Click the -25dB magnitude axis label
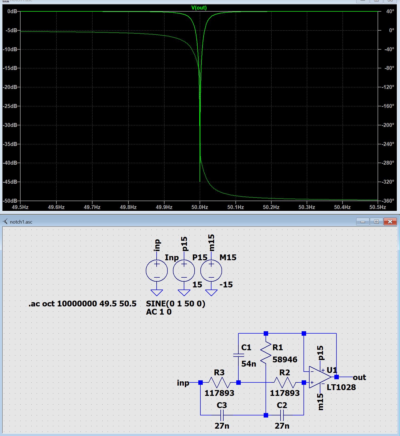The image size is (400, 436). tap(10, 106)
